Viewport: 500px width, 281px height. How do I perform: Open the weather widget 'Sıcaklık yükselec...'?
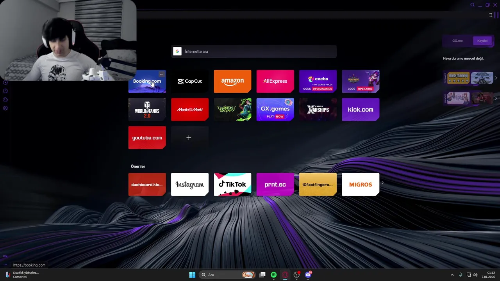click(23, 275)
